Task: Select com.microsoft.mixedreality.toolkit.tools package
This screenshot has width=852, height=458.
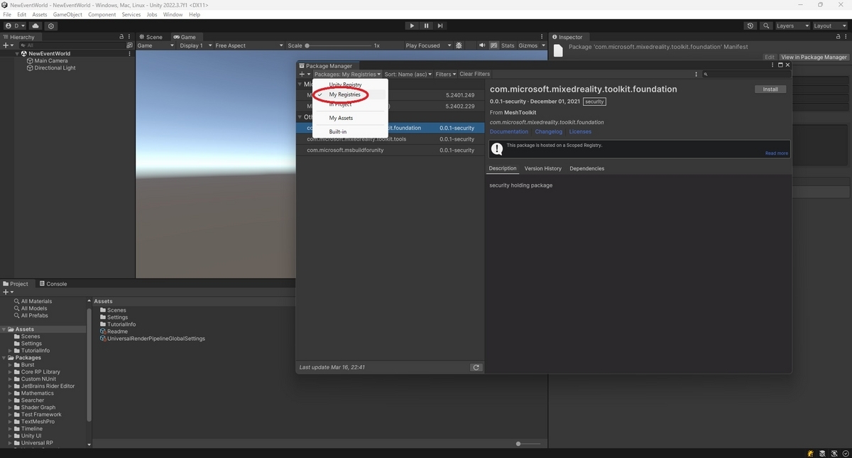Action: pos(390,139)
